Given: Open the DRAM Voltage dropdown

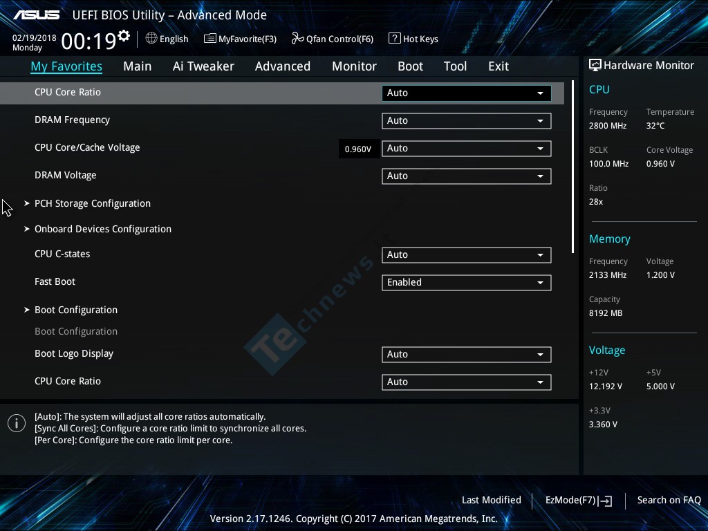Looking at the screenshot, I should 467,176.
